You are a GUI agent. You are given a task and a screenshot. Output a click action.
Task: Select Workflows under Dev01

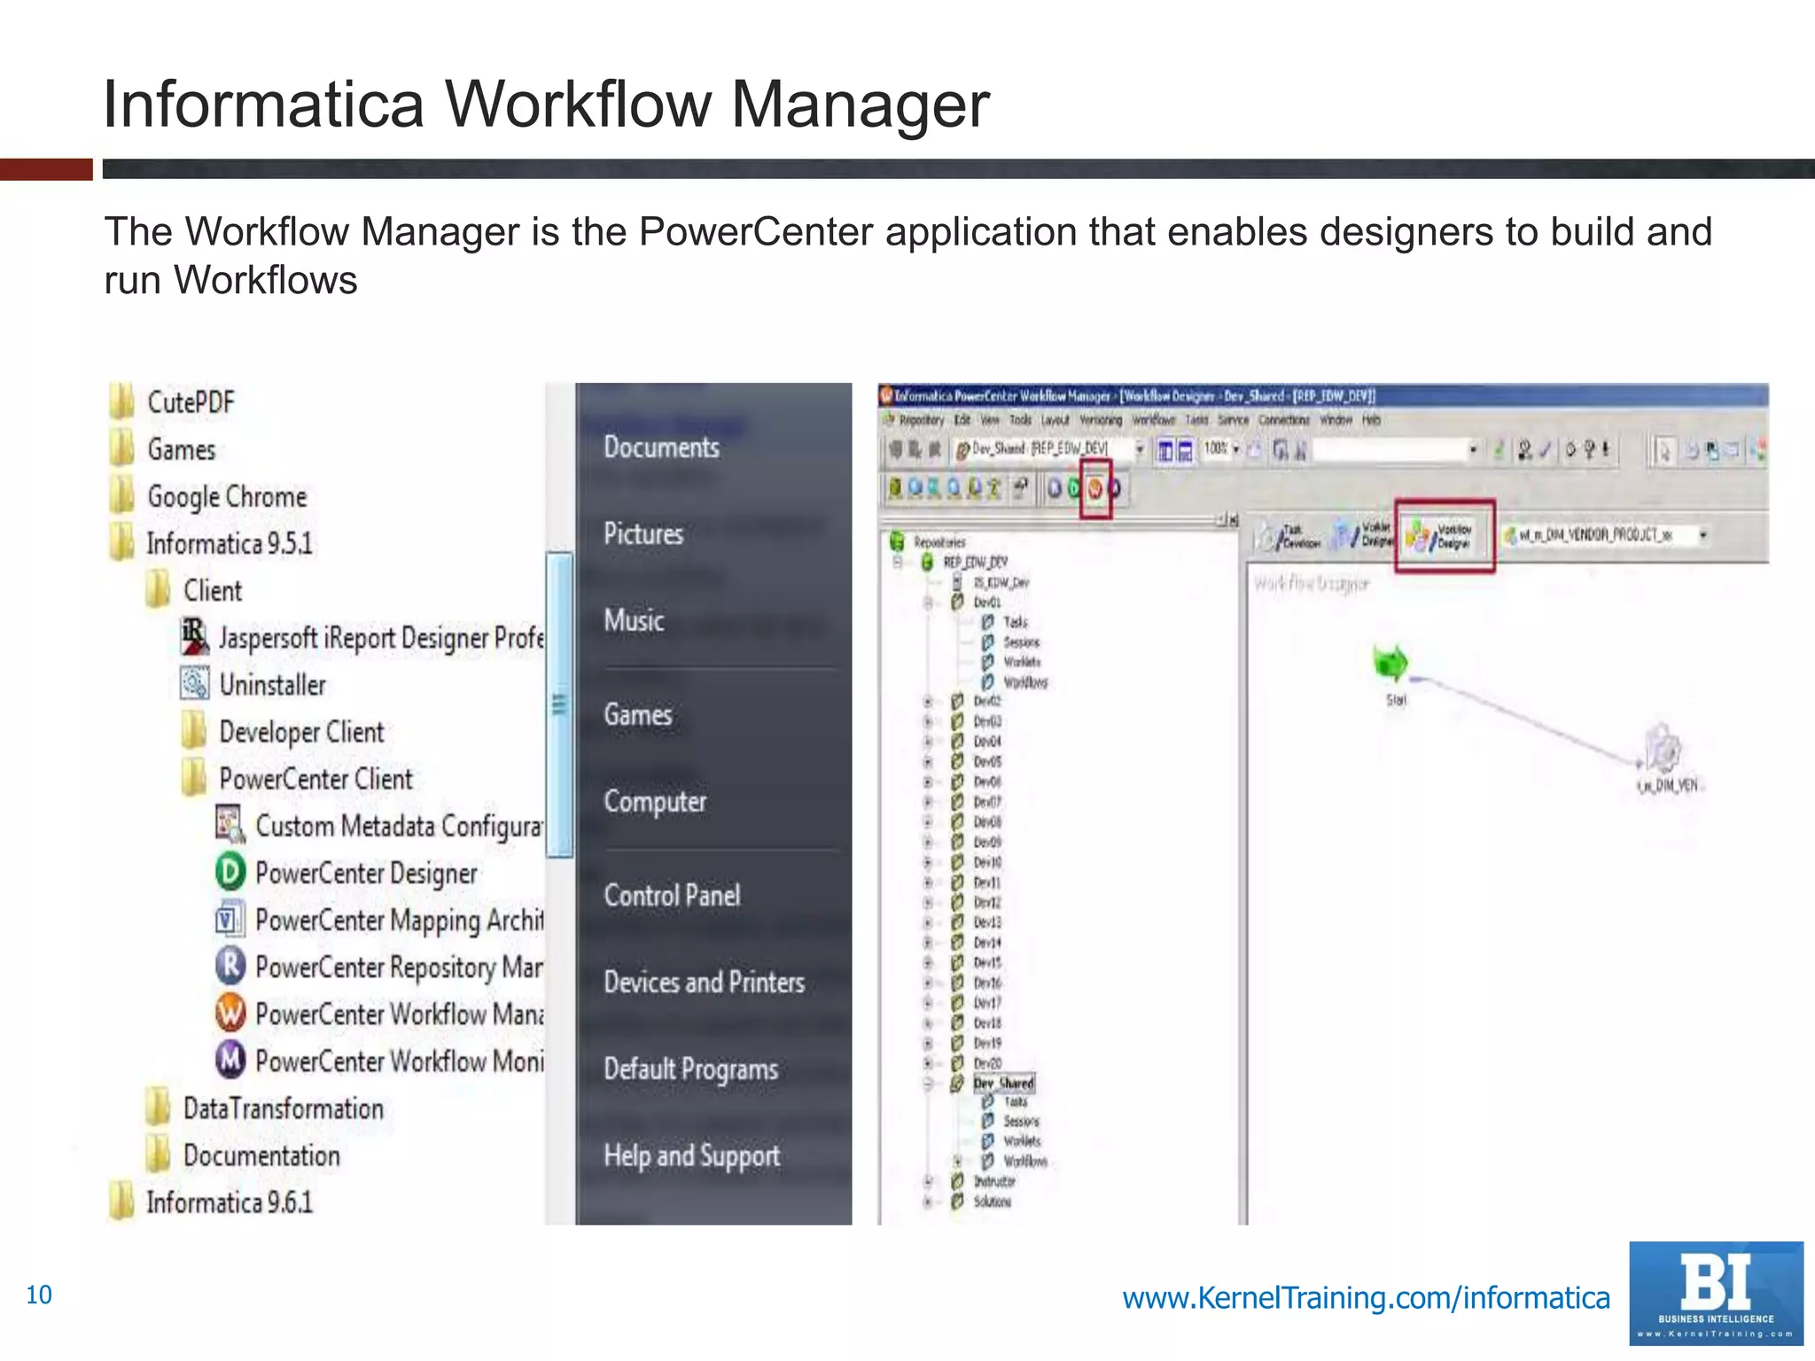[1025, 682]
